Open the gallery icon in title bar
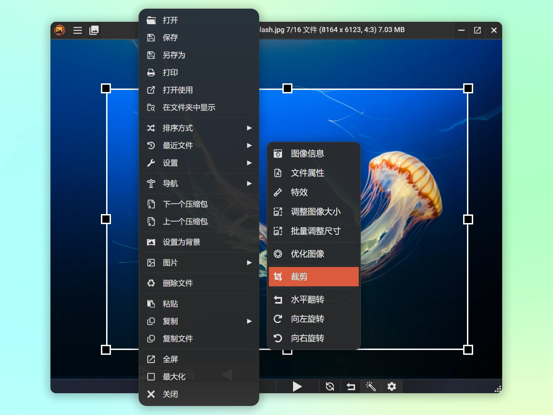The height and width of the screenshot is (415, 553). click(x=94, y=30)
